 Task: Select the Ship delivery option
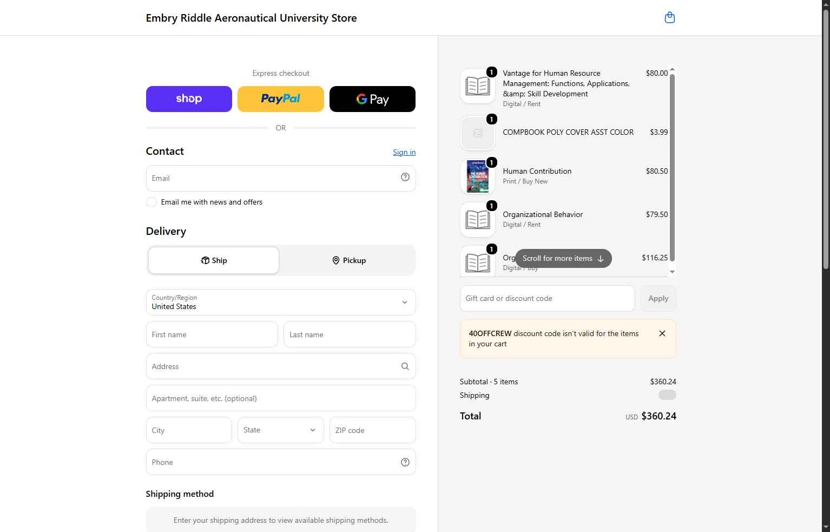214,260
